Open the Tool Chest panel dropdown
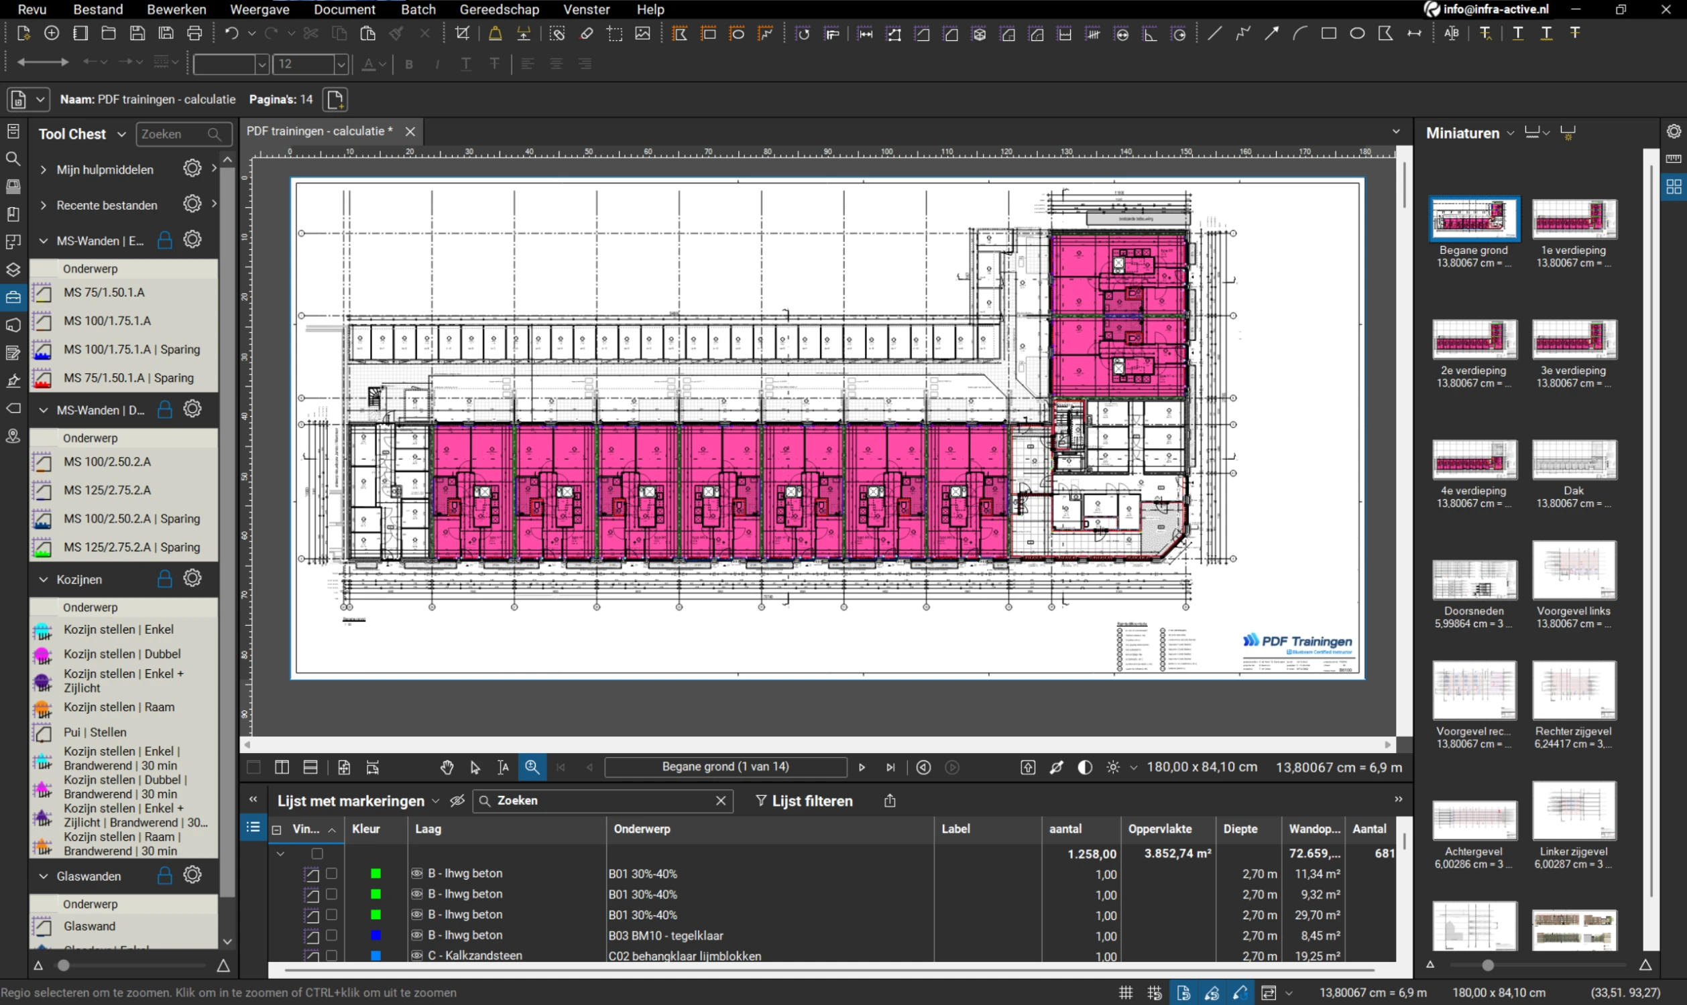Screen dimensions: 1687x1005 pos(121,134)
